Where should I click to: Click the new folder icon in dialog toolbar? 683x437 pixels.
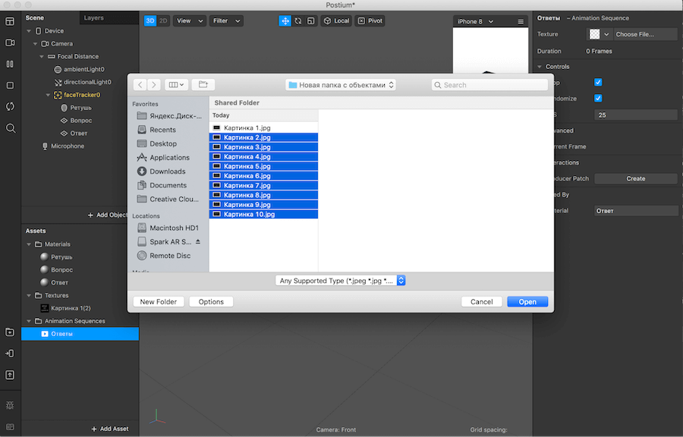[203, 84]
